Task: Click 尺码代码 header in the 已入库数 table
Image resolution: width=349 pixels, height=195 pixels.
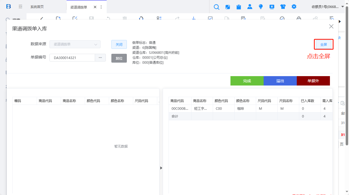Action: coord(267,101)
